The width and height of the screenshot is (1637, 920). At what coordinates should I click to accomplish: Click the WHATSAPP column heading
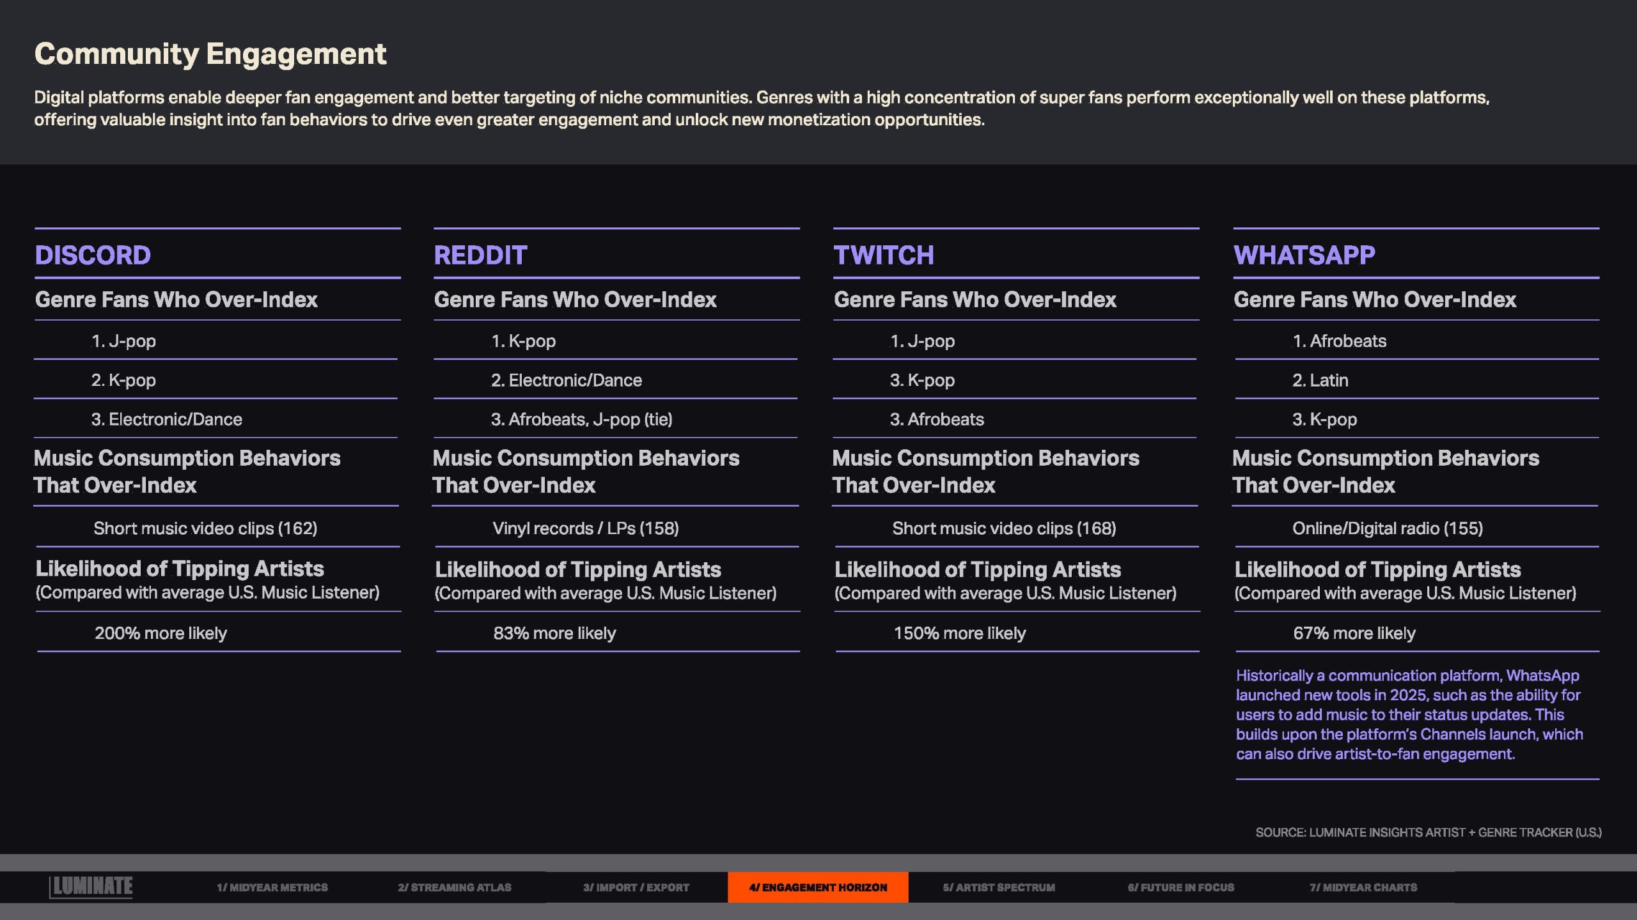[1304, 256]
